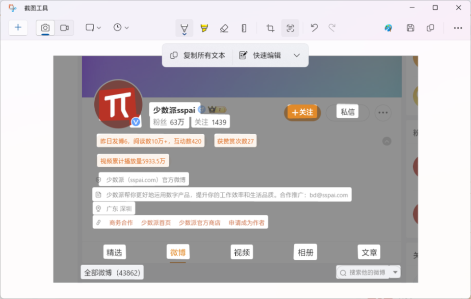Click the 复制所有文本 button
Viewport: 471px width, 299px height.
(x=197, y=55)
